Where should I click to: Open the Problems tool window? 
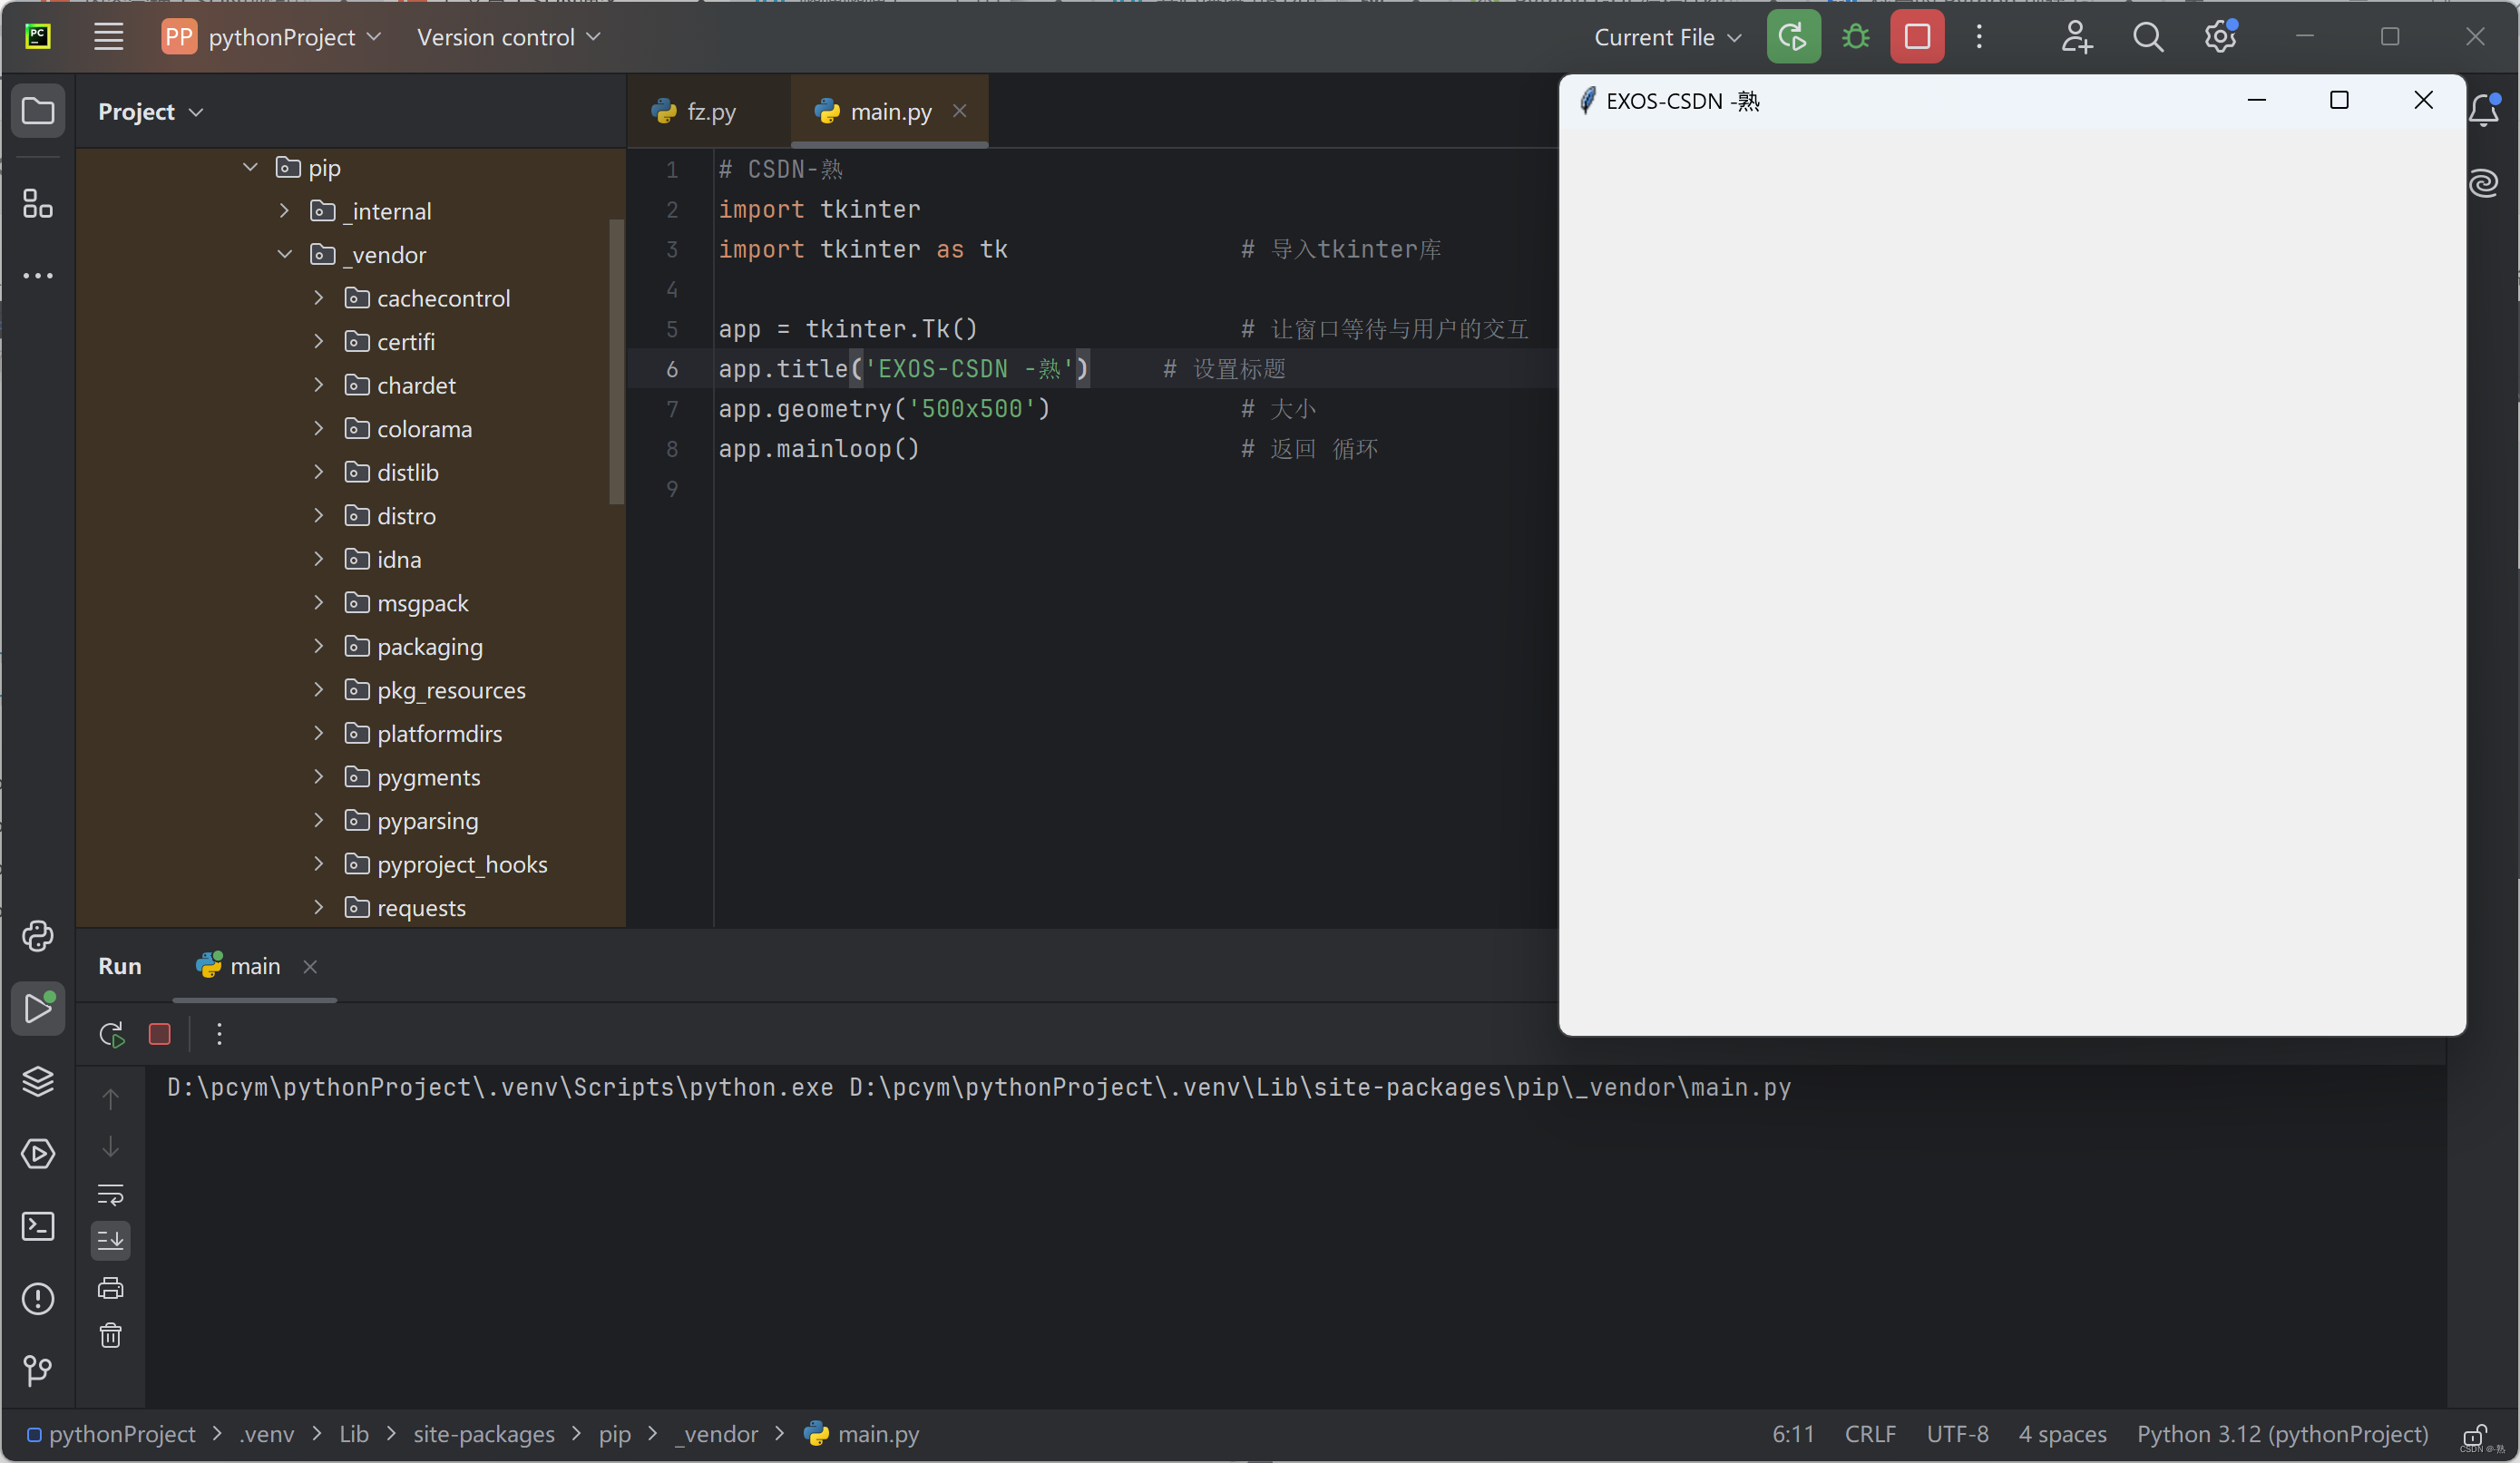coord(38,1299)
